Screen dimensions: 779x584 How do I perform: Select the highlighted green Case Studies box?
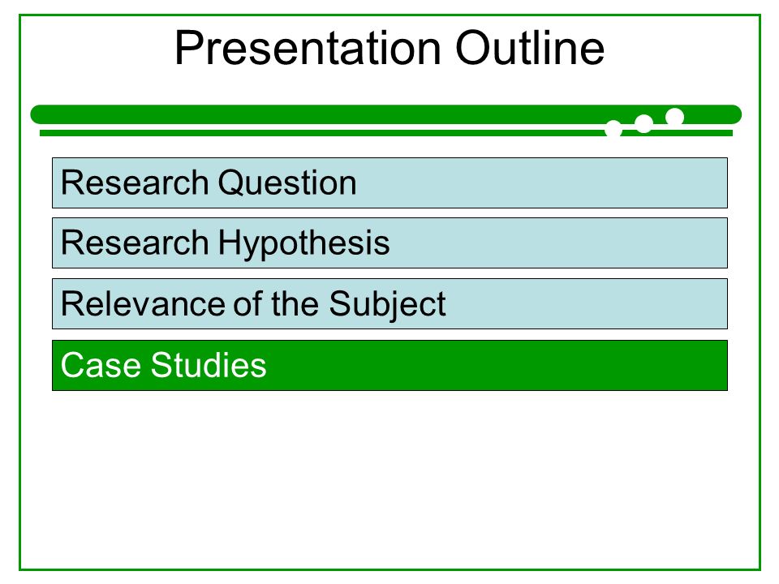pos(389,366)
